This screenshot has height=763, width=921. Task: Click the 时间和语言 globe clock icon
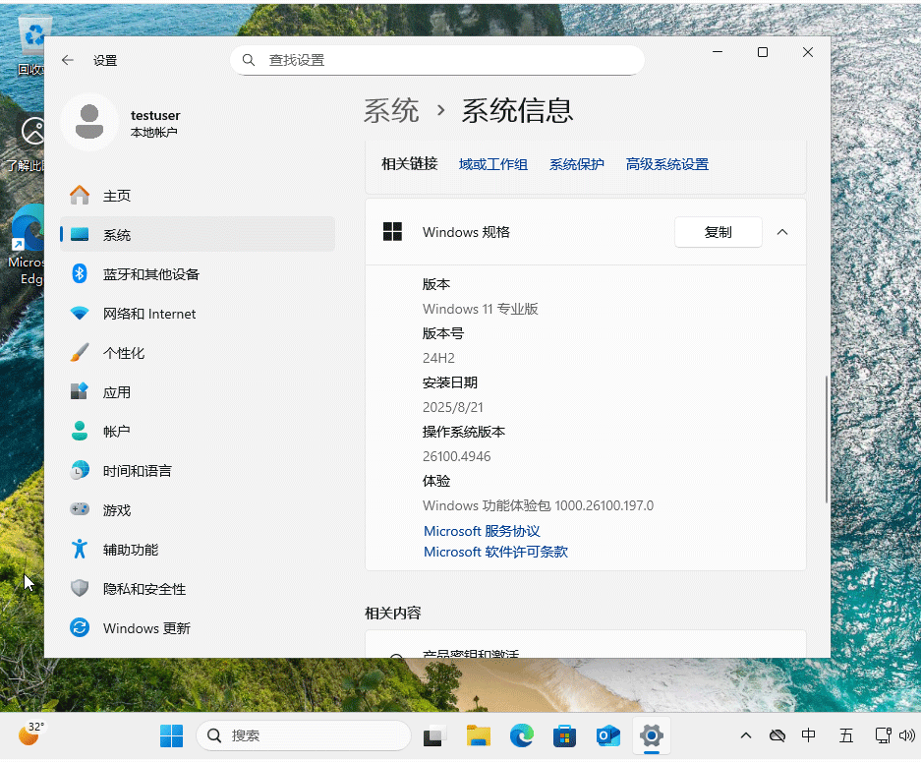(80, 471)
